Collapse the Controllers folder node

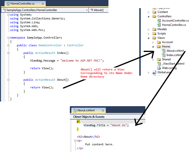[x=149, y=16]
